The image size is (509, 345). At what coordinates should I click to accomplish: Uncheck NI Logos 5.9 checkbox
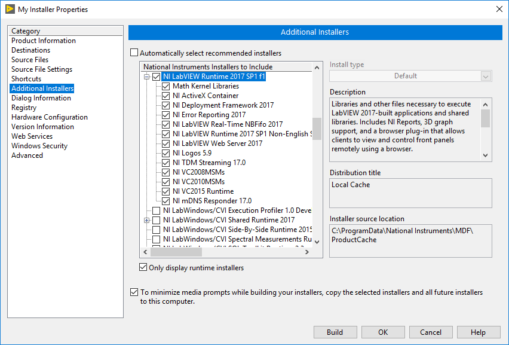166,153
